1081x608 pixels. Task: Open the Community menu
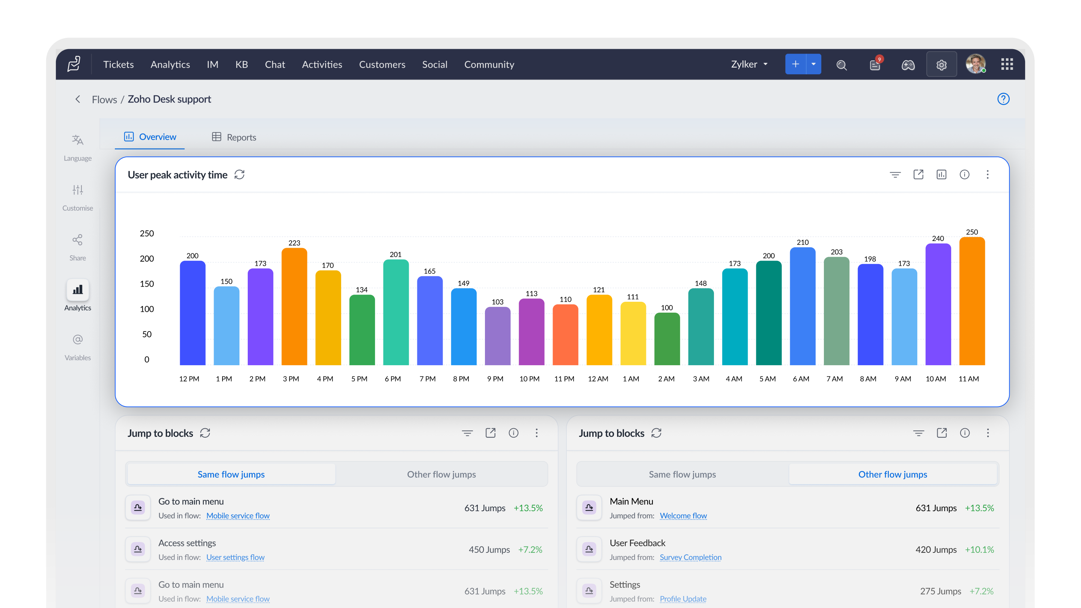489,64
